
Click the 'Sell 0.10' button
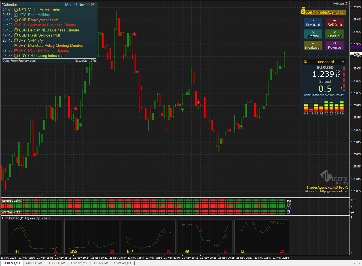pyautogui.click(x=335, y=23)
